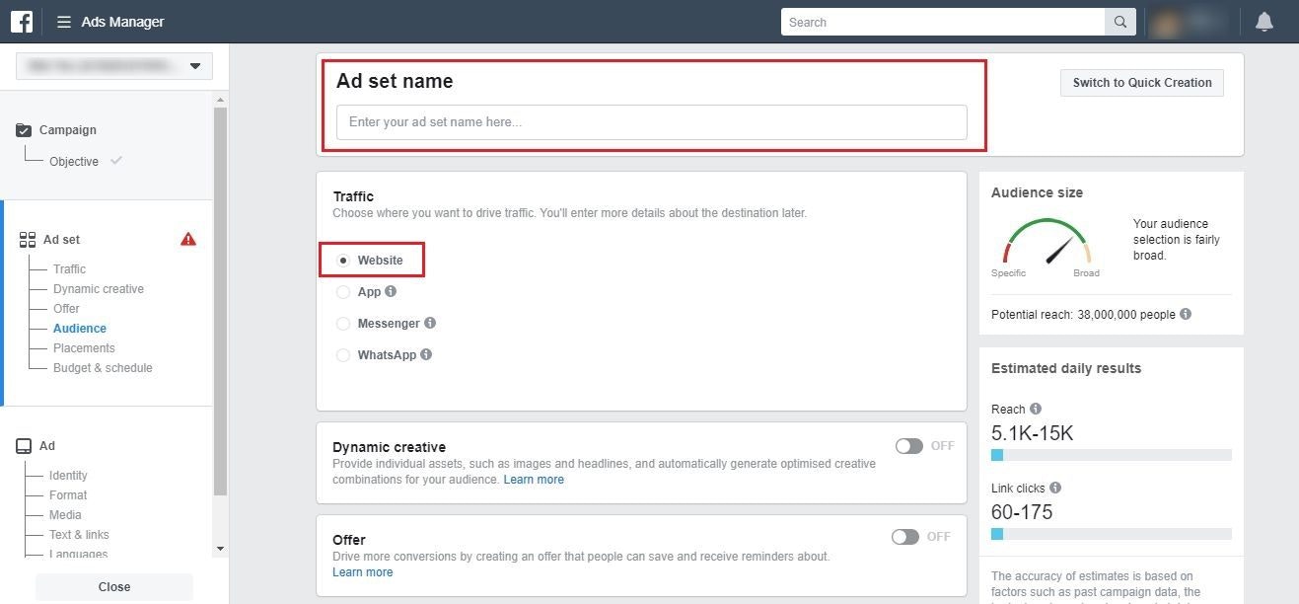Click the ad set name input field
Image resolution: width=1299 pixels, height=604 pixels.
point(651,122)
